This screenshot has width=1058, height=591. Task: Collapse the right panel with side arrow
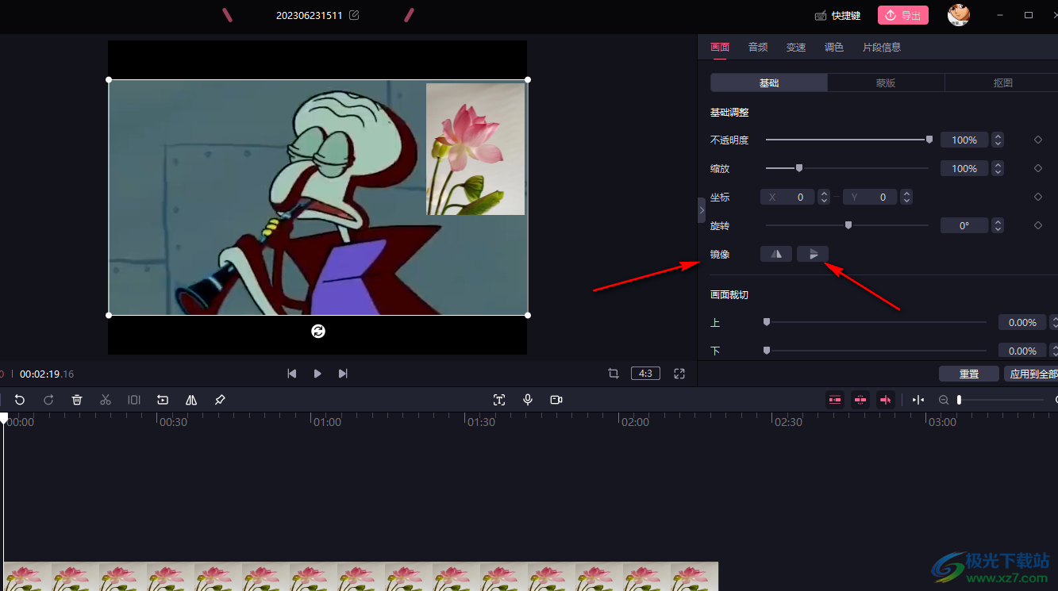click(702, 210)
